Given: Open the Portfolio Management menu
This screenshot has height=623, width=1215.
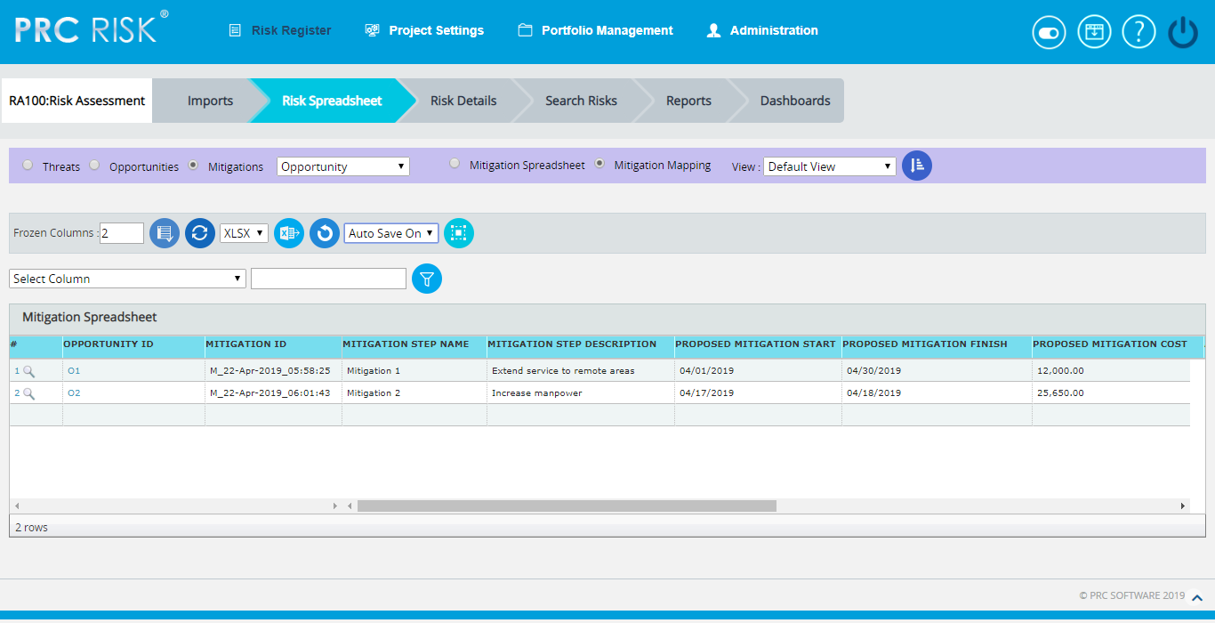Looking at the screenshot, I should click(x=595, y=30).
